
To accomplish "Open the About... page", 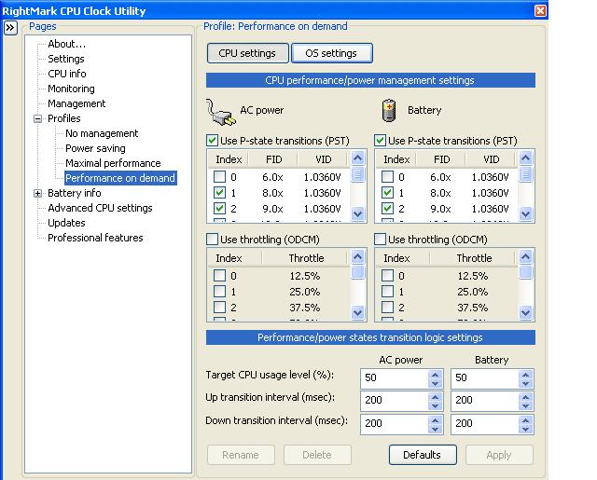I will click(x=66, y=44).
